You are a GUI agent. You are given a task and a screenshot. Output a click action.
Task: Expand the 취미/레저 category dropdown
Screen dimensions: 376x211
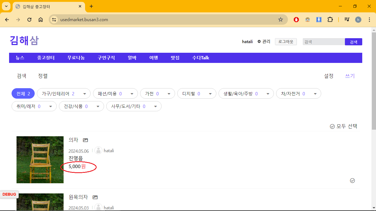[x=51, y=106]
